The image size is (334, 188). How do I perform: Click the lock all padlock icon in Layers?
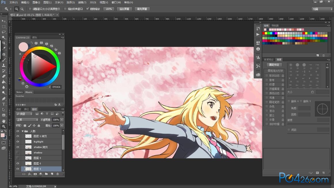click(x=39, y=125)
